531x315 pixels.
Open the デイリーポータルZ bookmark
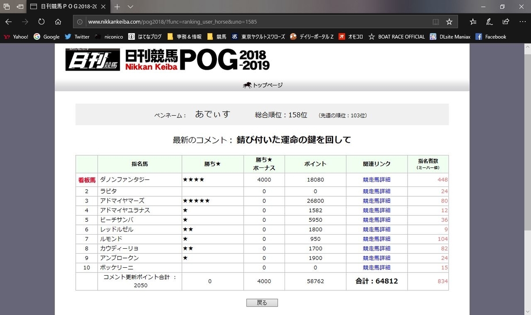[x=312, y=37]
